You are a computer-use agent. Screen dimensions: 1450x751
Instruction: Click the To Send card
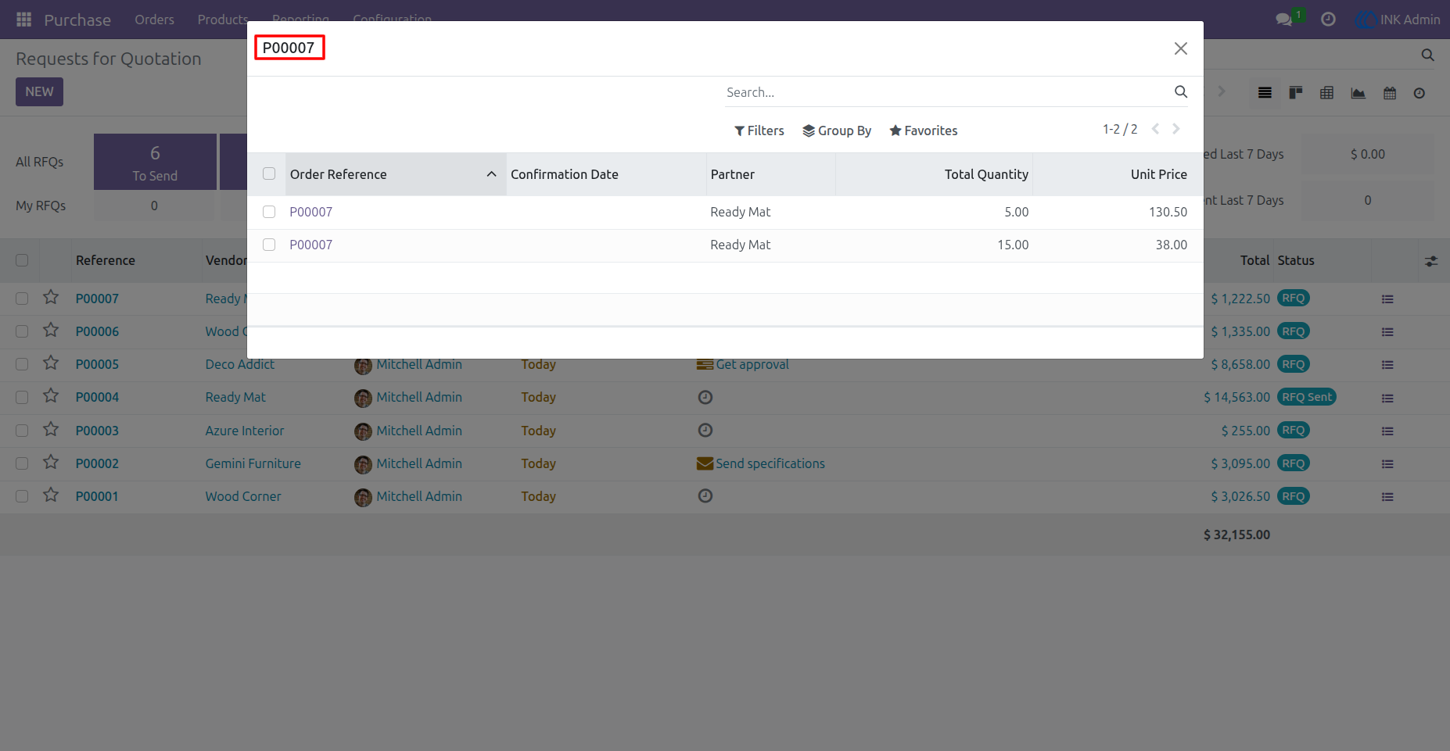point(155,162)
